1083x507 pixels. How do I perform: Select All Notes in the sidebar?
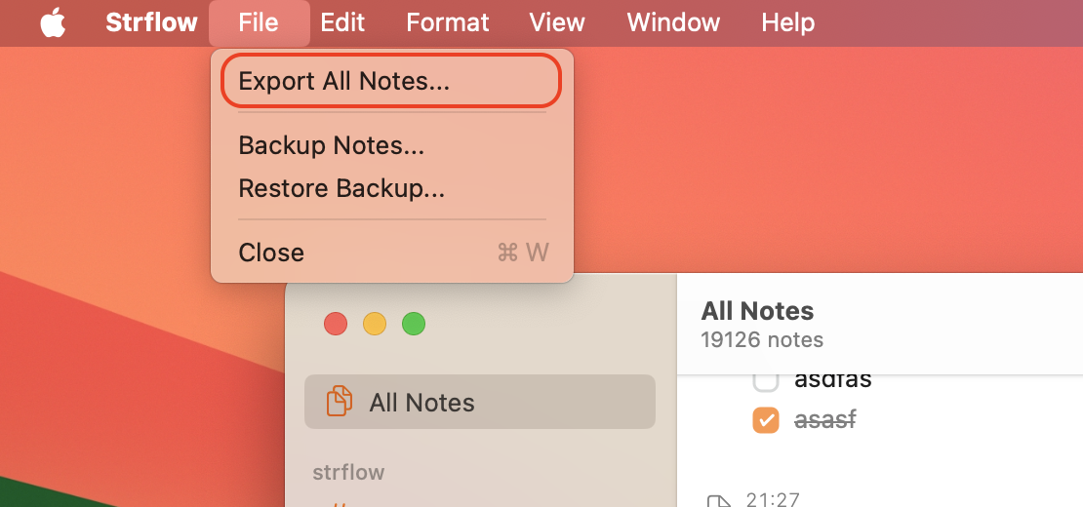coord(480,402)
